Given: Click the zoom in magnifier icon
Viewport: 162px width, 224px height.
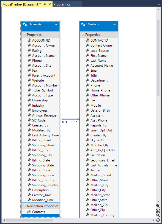Looking at the screenshot, I should (x=158, y=206).
